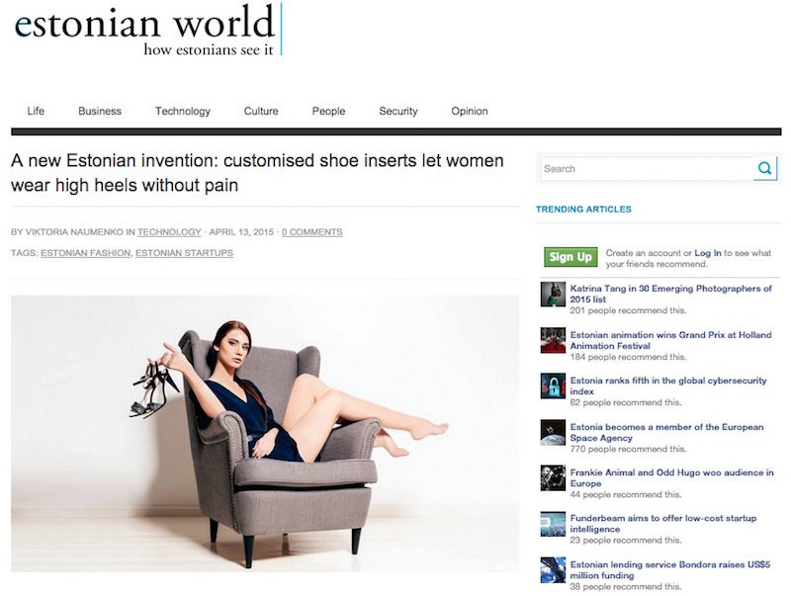Click the green Sign Up button

[571, 257]
